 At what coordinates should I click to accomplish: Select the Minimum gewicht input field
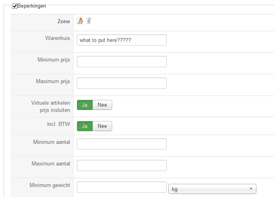pos(121,187)
